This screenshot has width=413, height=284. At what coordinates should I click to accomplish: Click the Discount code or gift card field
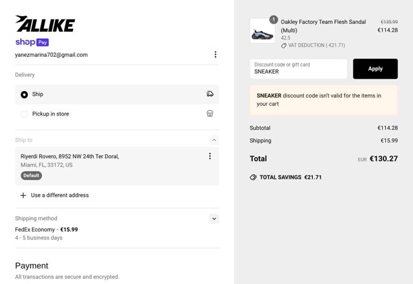[x=299, y=69]
